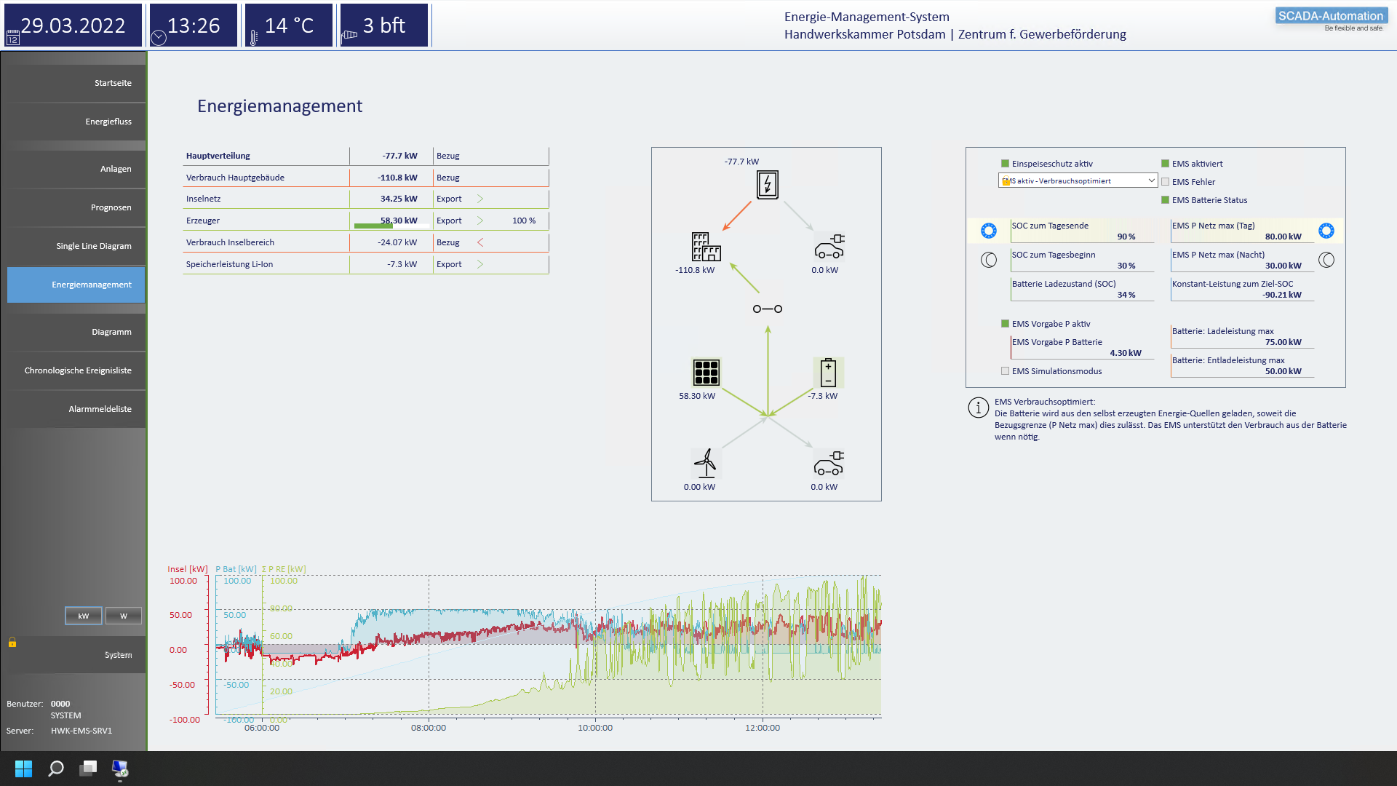Screen dimensions: 1397x786
Task: Click the upper electric car charging icon
Action: [x=829, y=247]
